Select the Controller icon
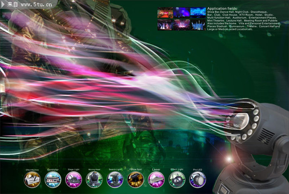The width and height of the screenshot is (289, 194). coord(52,180)
